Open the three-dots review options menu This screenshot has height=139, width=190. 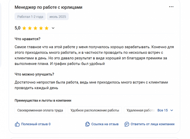coord(171,7)
